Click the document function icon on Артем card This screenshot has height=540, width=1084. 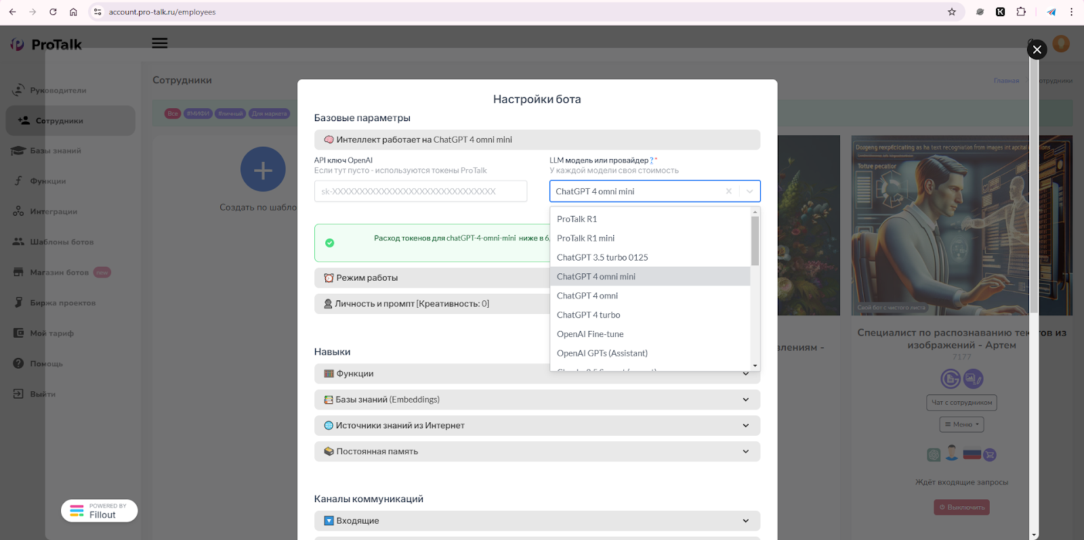[951, 379]
